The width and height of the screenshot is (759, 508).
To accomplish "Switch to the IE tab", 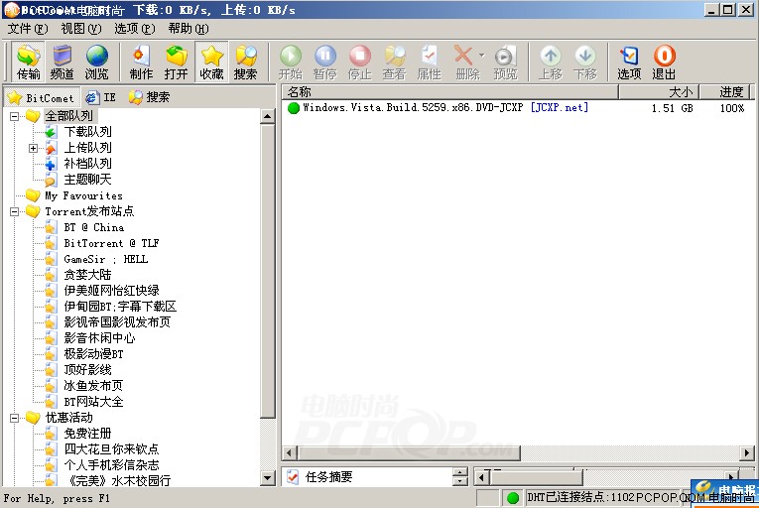I will tap(100, 98).
